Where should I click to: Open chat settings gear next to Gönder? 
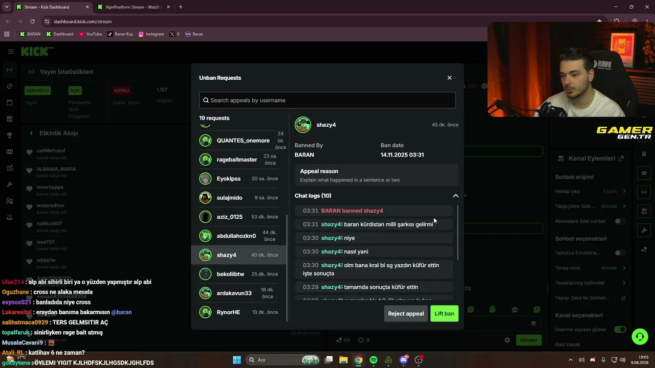tap(507, 340)
